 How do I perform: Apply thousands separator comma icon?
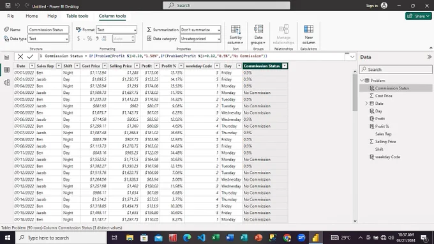(x=97, y=39)
